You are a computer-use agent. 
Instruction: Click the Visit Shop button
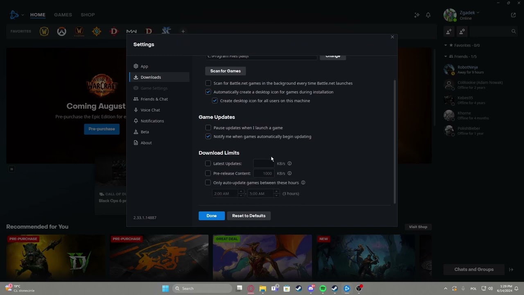point(418,227)
